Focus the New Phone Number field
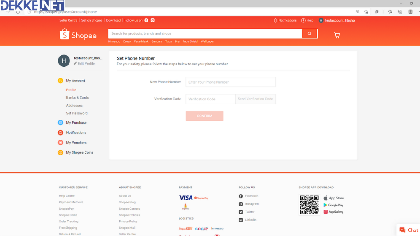The height and width of the screenshot is (236, 420). coord(231,82)
